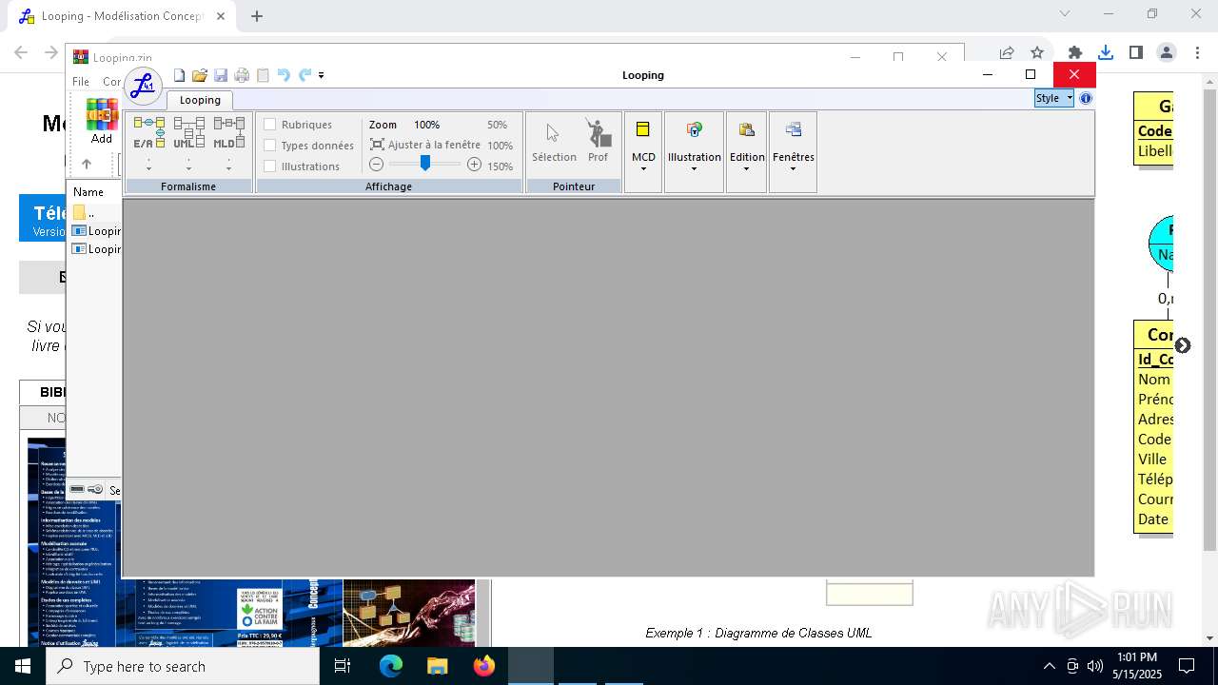Open the Style dropdown
The image size is (1218, 685).
[x=1053, y=98]
